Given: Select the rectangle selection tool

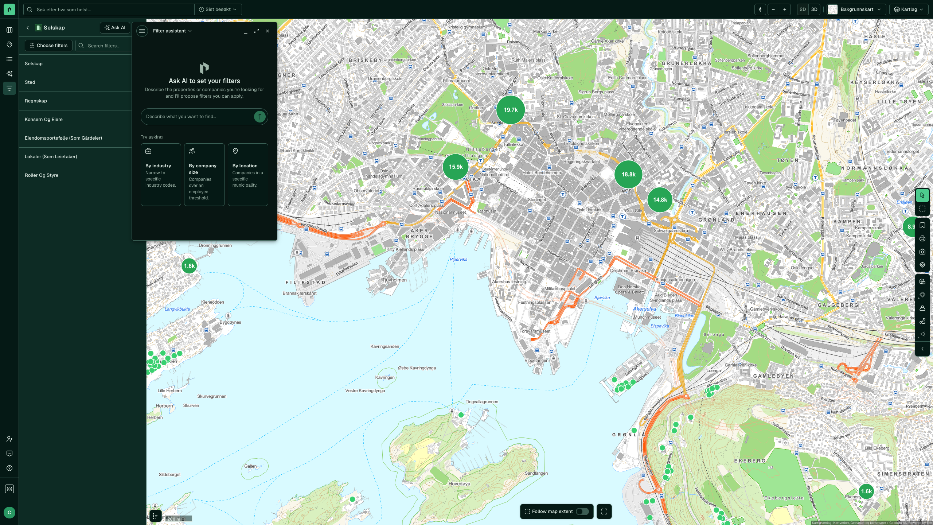Looking at the screenshot, I should (x=922, y=209).
